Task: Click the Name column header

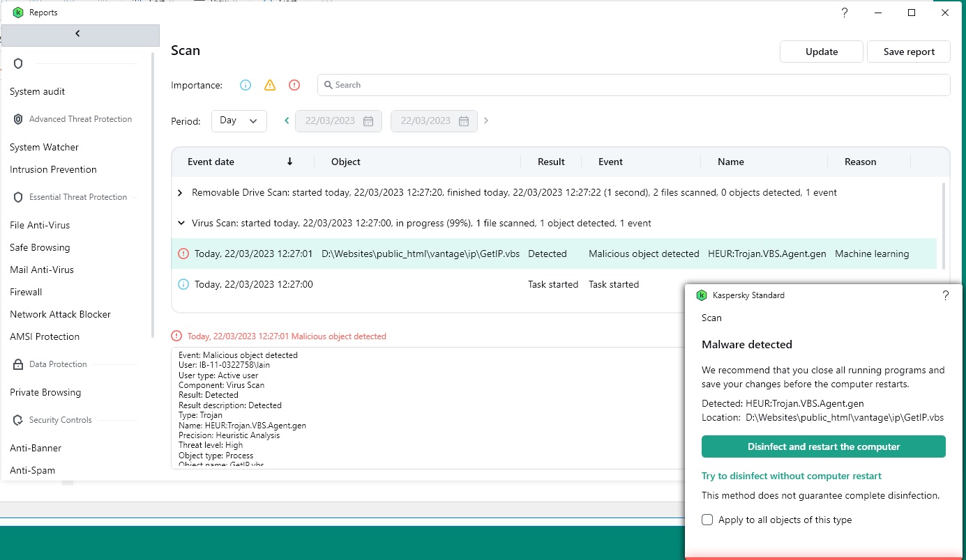Action: tap(731, 162)
